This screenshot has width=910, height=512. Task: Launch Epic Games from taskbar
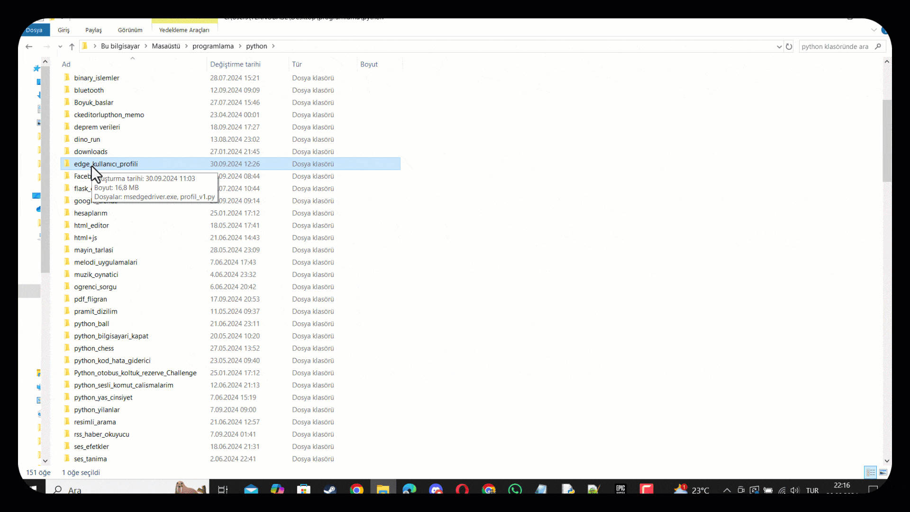click(620, 489)
